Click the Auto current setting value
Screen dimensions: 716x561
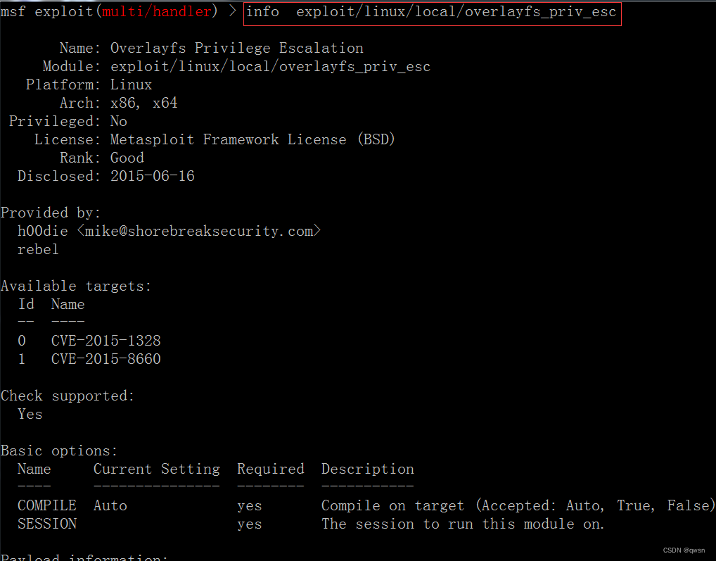pyautogui.click(x=110, y=506)
